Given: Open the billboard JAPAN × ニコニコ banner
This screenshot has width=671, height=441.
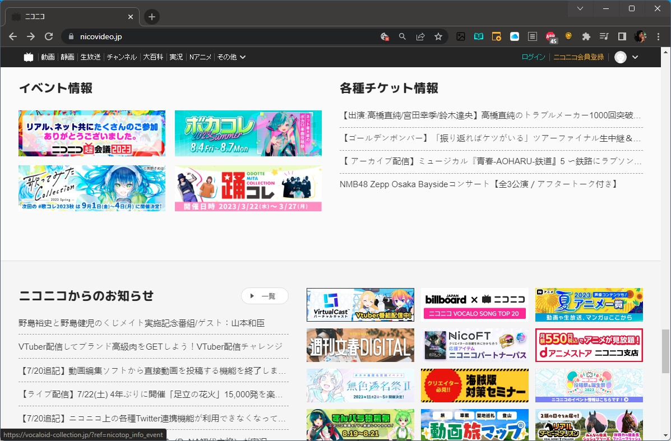Looking at the screenshot, I should coord(475,304).
